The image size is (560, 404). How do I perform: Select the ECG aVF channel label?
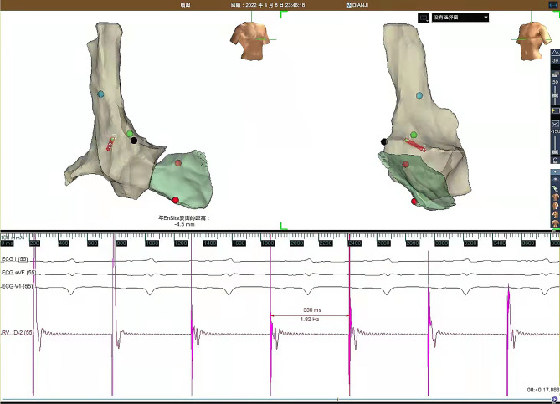18,273
